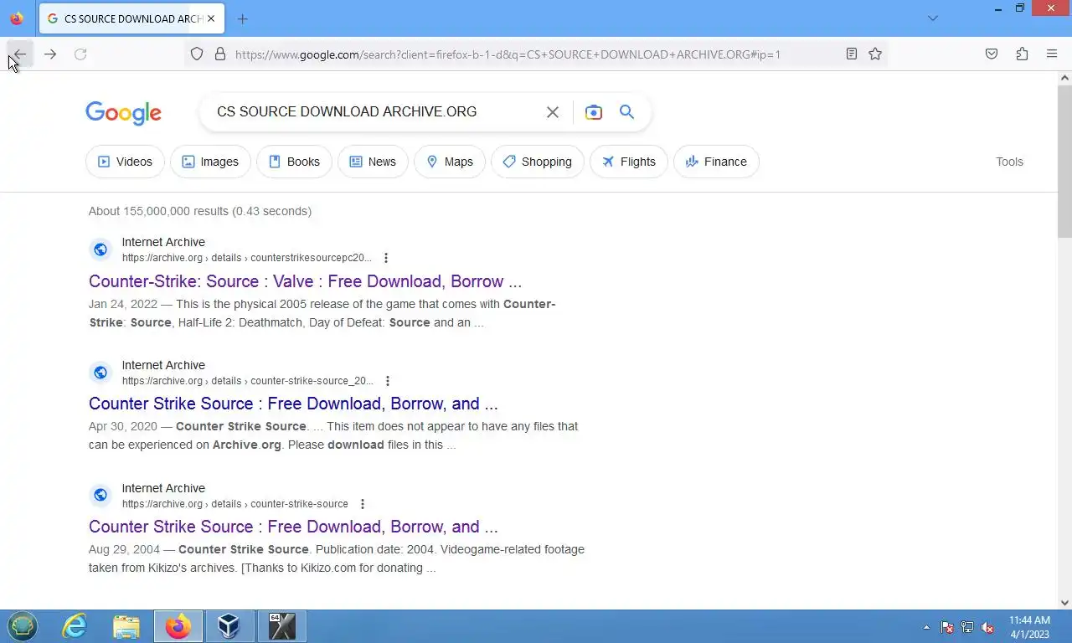This screenshot has height=643, width=1072.
Task: Bookmark this page with the star icon
Action: (x=875, y=54)
